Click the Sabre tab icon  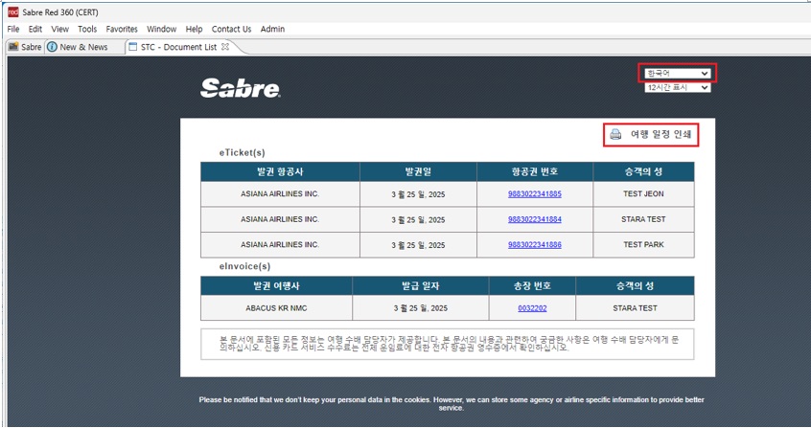point(14,47)
